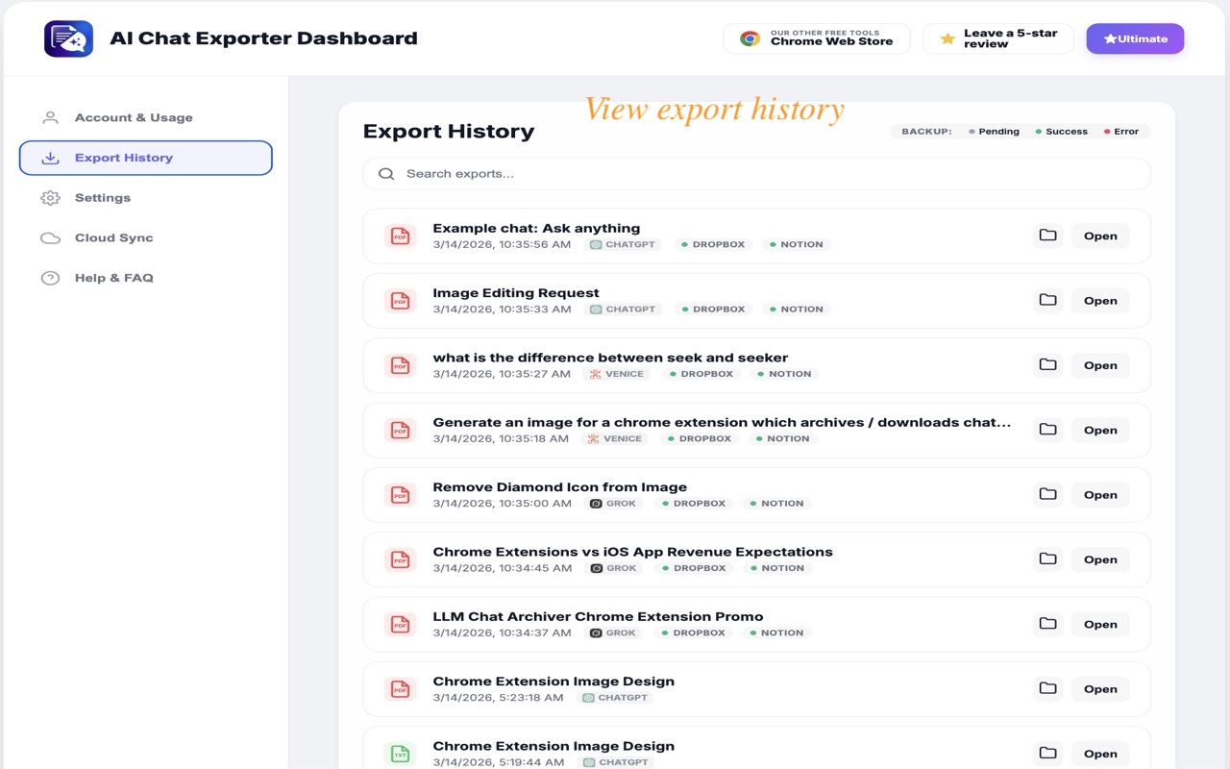Click ChatGPT tag on Image Editing Request row

[623, 309]
